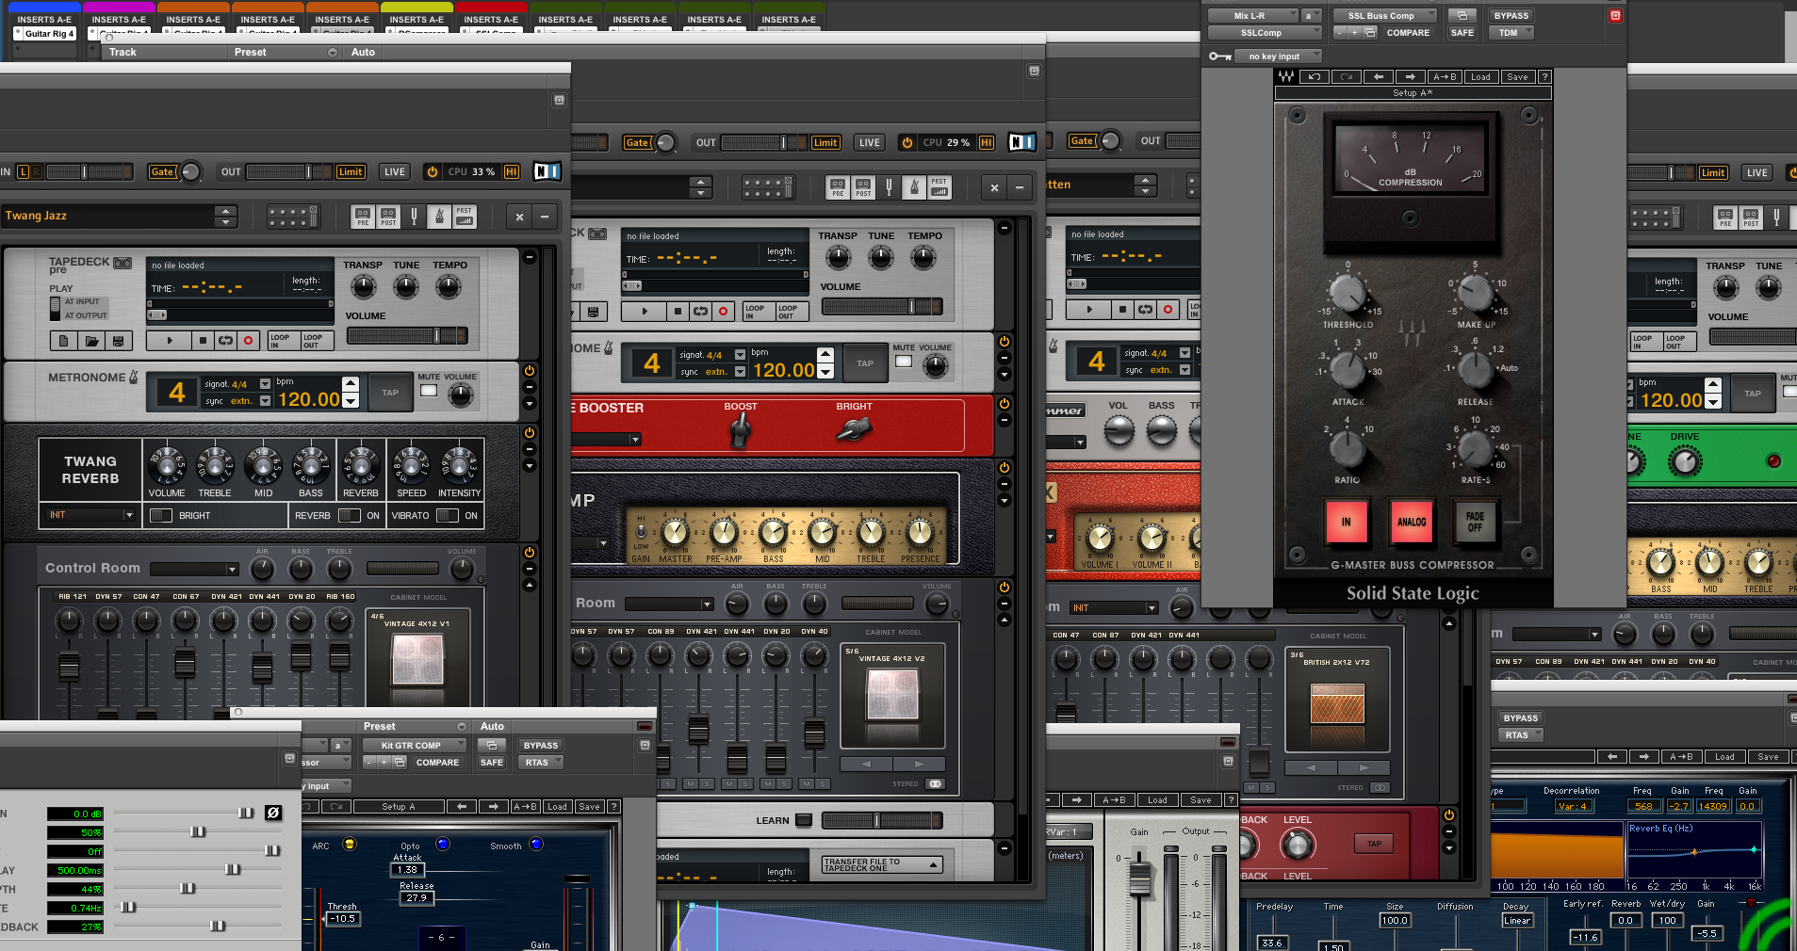Toggle Gate button beside CPU 33 % window
1797x951 pixels.
tap(162, 171)
